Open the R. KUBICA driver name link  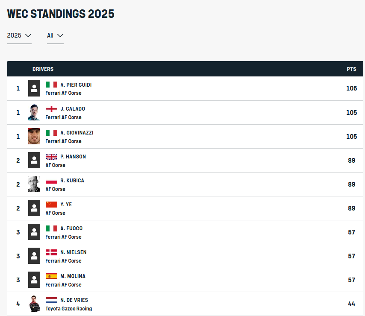(72, 181)
